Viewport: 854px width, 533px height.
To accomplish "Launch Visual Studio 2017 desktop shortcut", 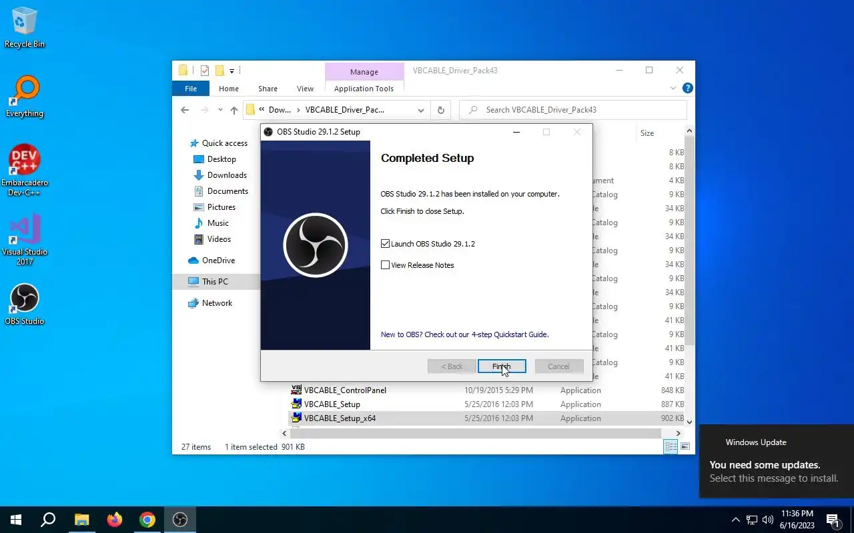I will pyautogui.click(x=25, y=240).
